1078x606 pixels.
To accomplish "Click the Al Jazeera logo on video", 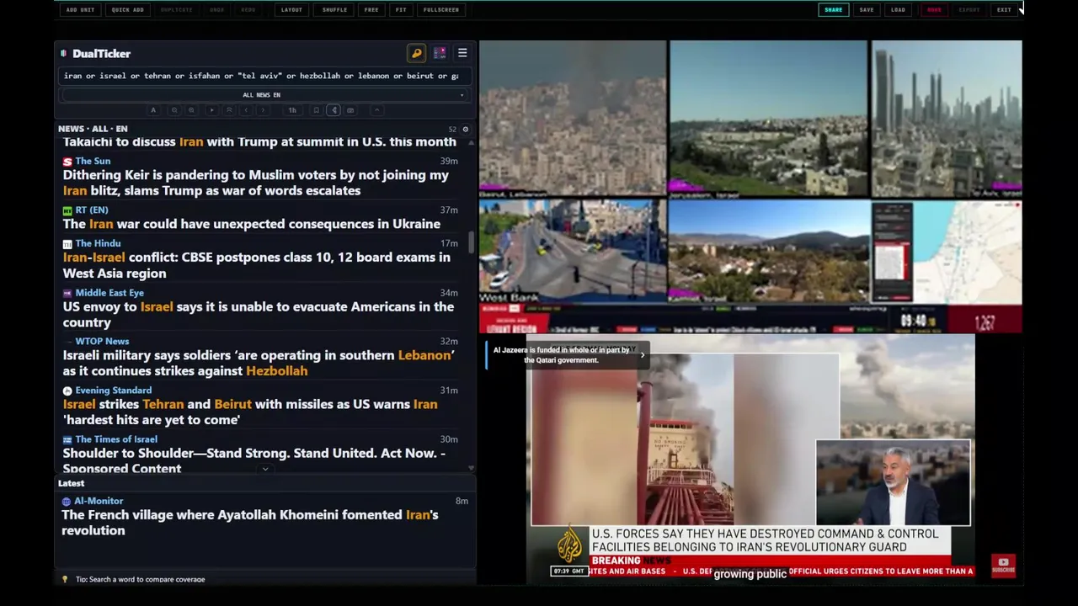I will [570, 546].
